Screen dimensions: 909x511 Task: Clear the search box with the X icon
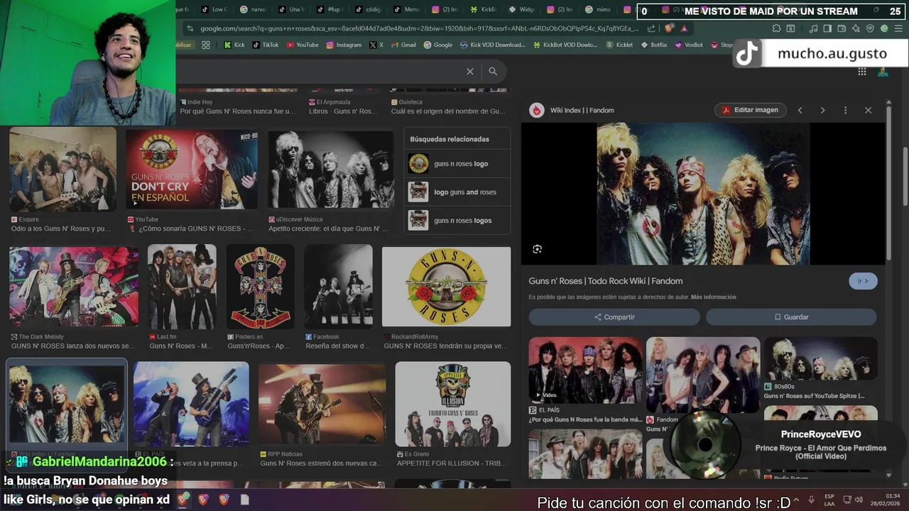coord(469,72)
